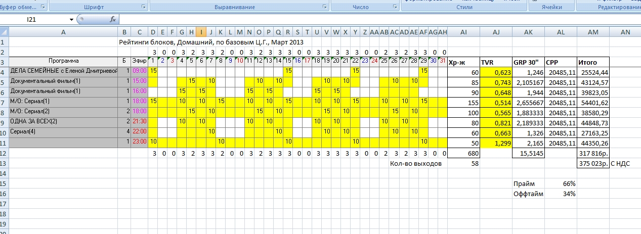Select column AJ header
Image resolution: width=641 pixels, height=234 pixels.
pos(496,32)
